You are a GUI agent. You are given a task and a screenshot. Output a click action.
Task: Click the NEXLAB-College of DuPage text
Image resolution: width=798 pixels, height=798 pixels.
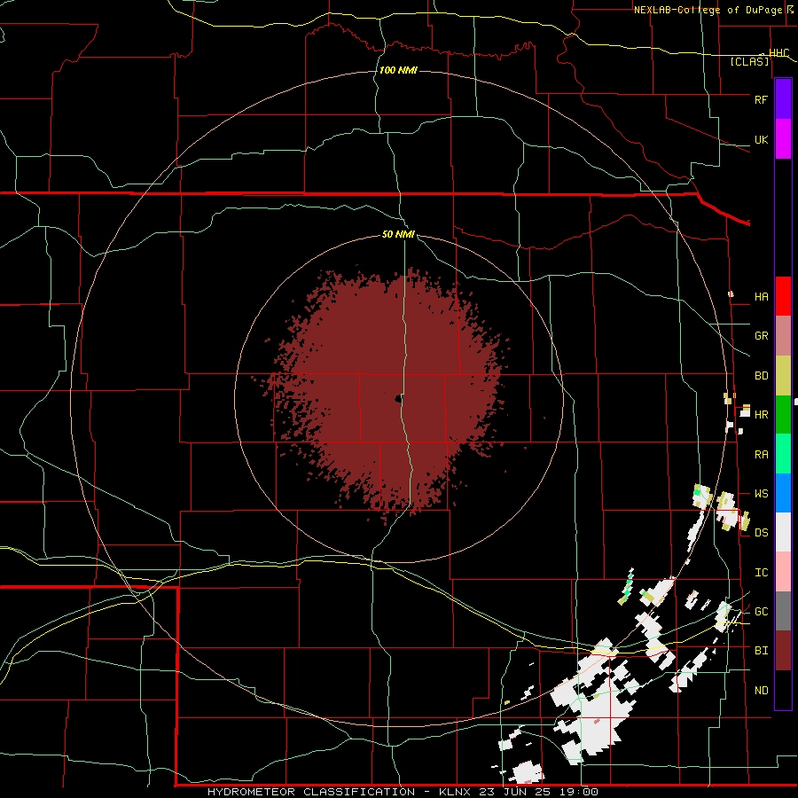tap(708, 10)
